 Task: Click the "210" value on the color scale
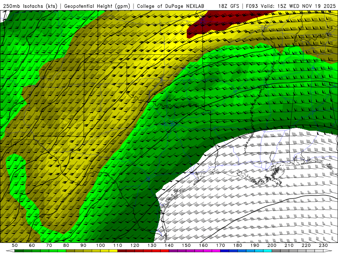[x=289, y=245]
